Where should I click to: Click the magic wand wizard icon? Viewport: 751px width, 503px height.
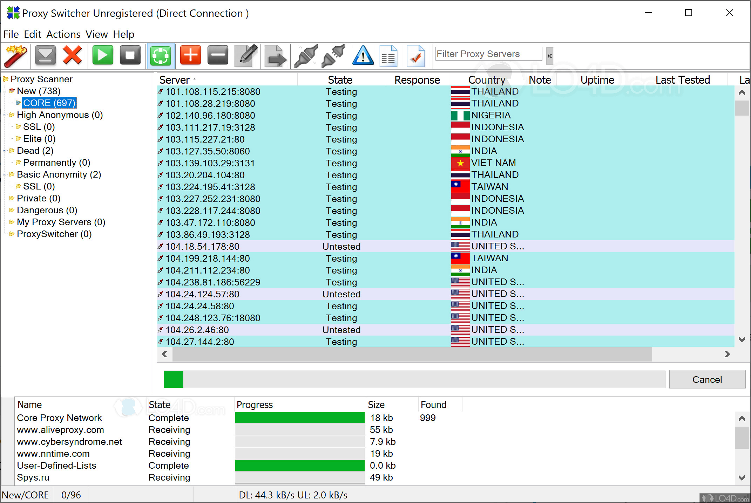point(16,56)
